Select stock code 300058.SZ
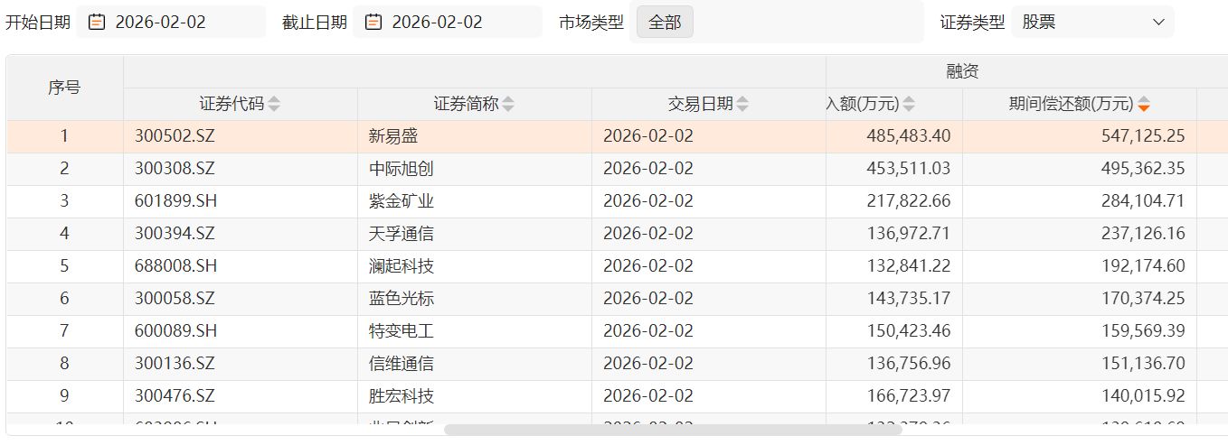Screen dimensions: 1228x445 click(x=176, y=300)
